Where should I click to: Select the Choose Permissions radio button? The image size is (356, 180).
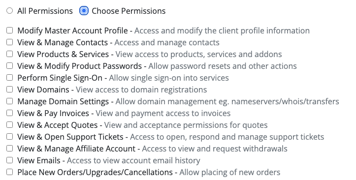coord(84,11)
